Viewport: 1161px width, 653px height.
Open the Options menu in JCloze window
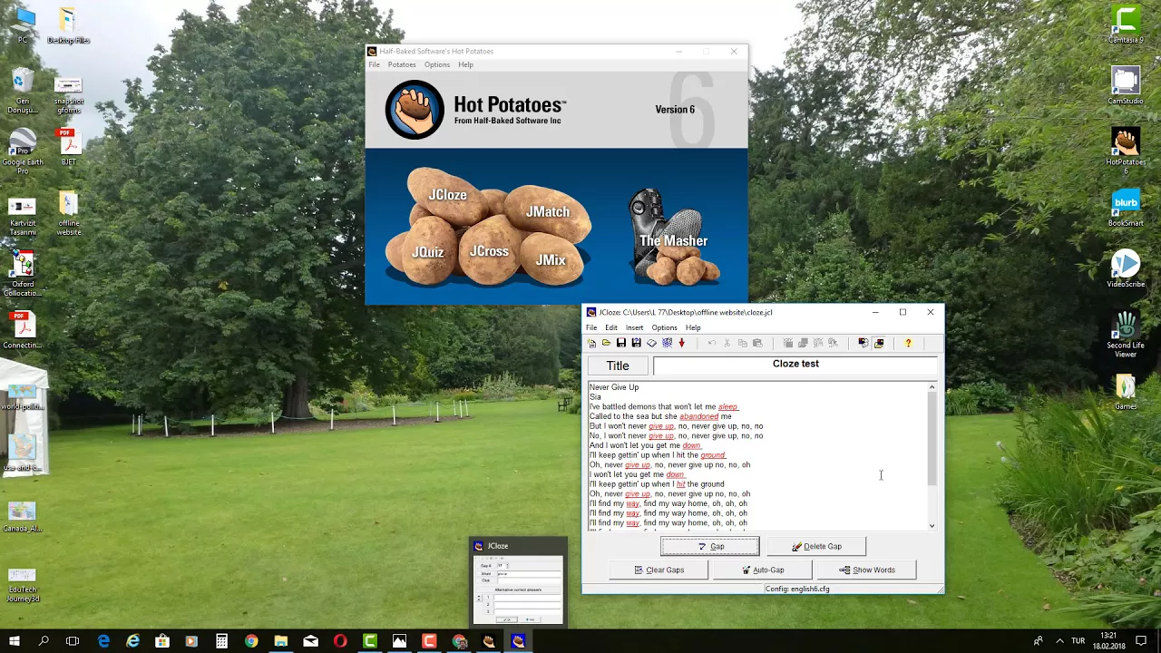(x=664, y=327)
